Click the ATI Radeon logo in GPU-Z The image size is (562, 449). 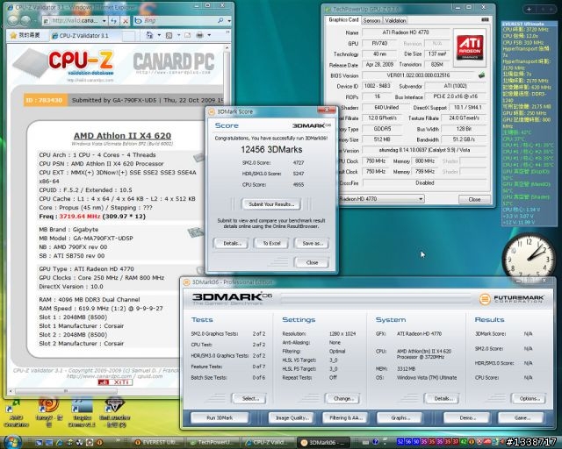[x=470, y=48]
